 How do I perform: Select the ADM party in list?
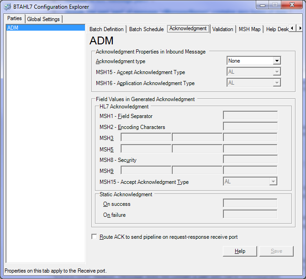tap(46, 28)
